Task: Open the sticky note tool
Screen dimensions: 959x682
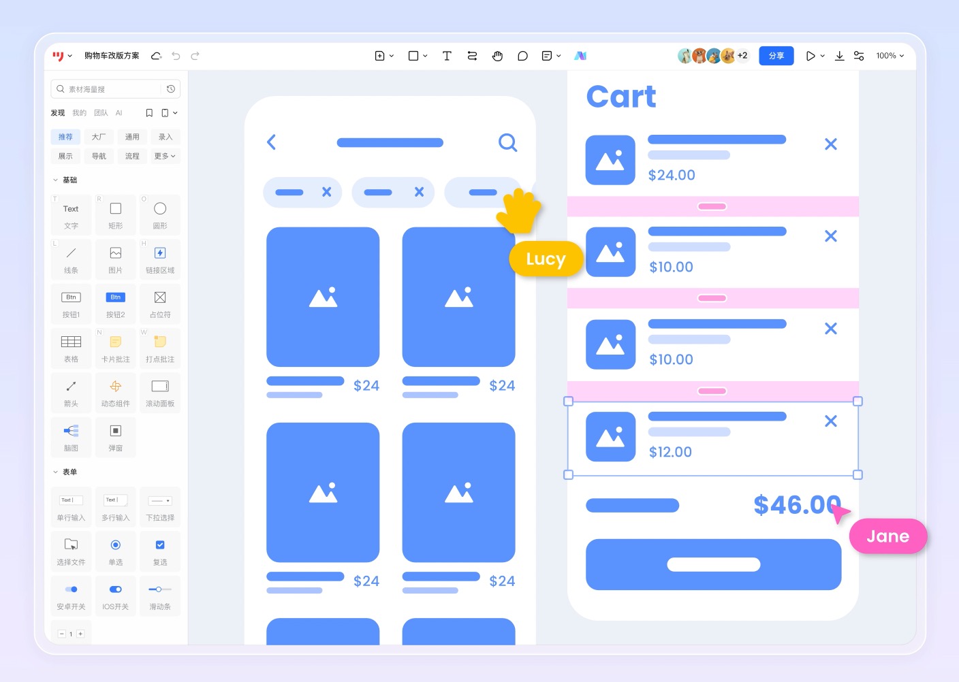Action: tap(551, 56)
